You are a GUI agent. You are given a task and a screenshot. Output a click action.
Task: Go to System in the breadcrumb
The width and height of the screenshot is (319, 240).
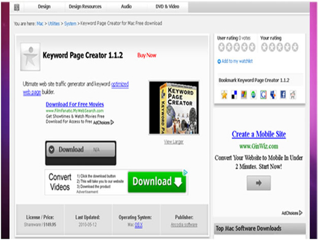[x=70, y=24]
